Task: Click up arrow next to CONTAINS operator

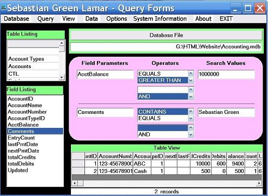Action: tap(191, 111)
